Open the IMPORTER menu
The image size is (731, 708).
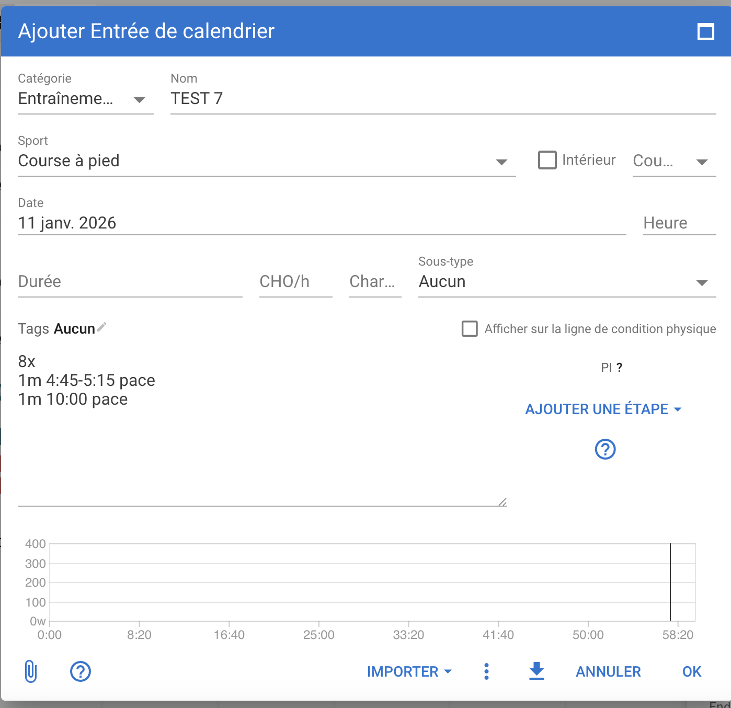[409, 671]
